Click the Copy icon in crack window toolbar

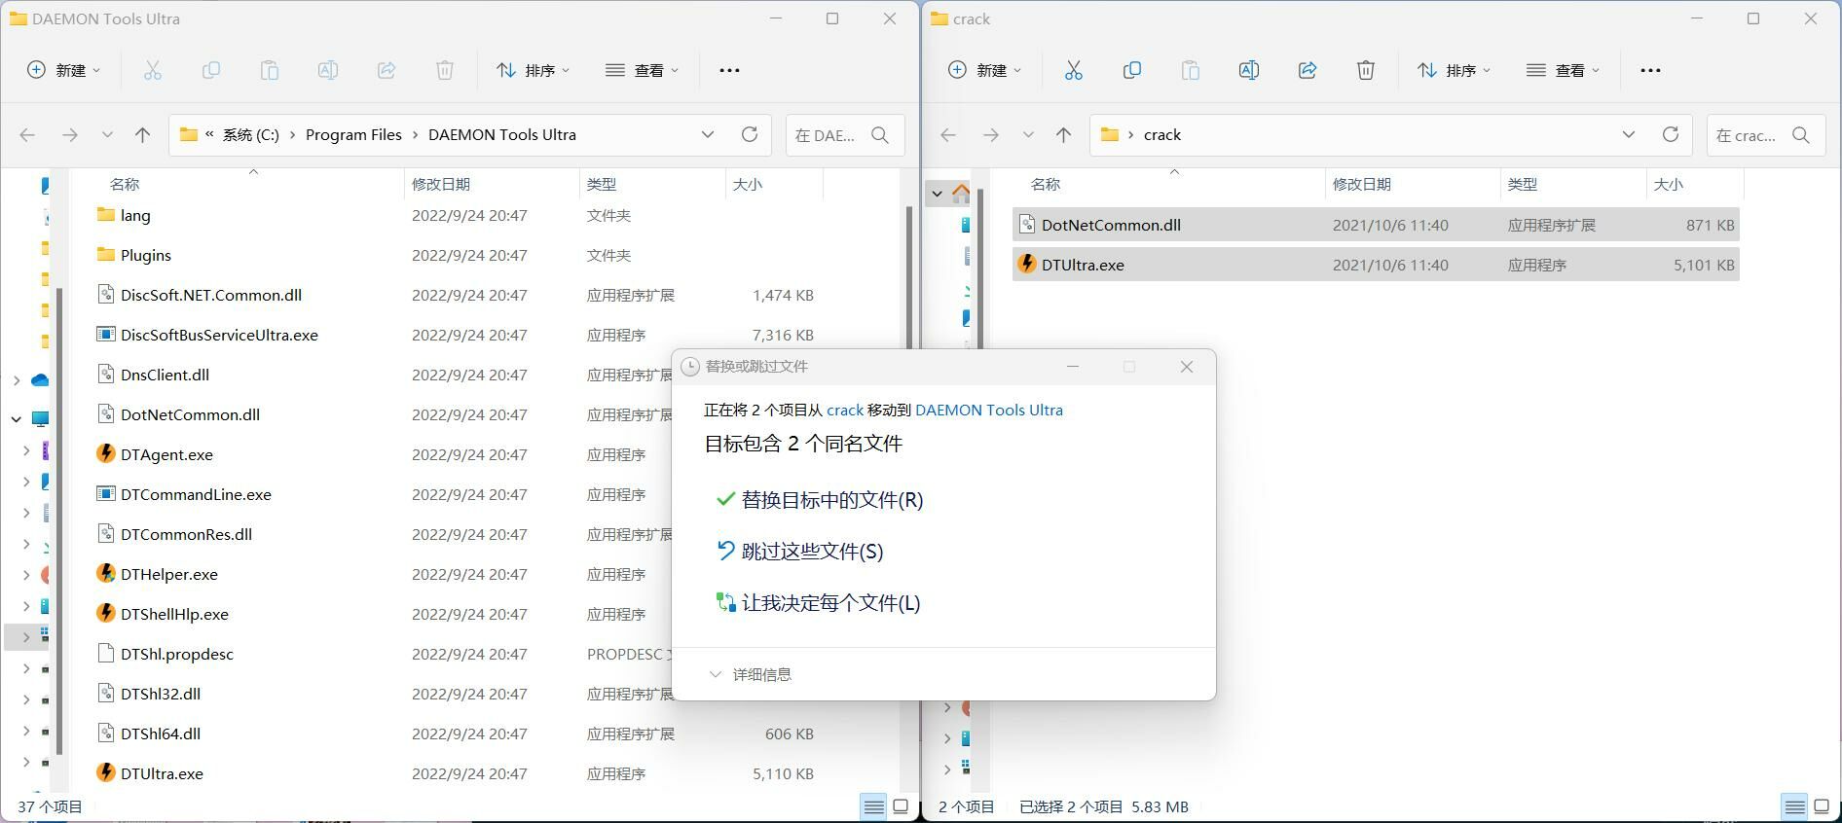click(x=1131, y=70)
